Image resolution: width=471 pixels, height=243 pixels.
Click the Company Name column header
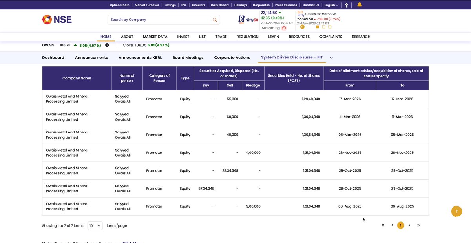coord(77,78)
